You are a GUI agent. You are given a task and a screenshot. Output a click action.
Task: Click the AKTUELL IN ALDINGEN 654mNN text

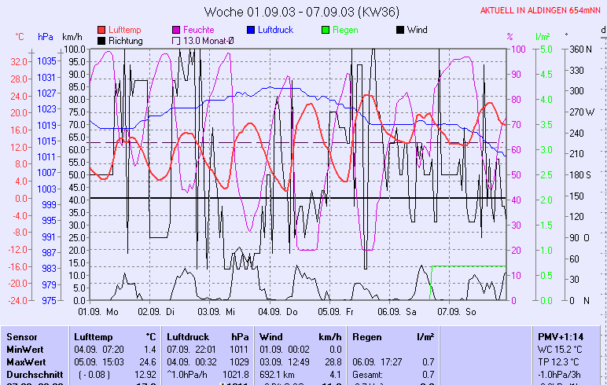click(x=542, y=11)
